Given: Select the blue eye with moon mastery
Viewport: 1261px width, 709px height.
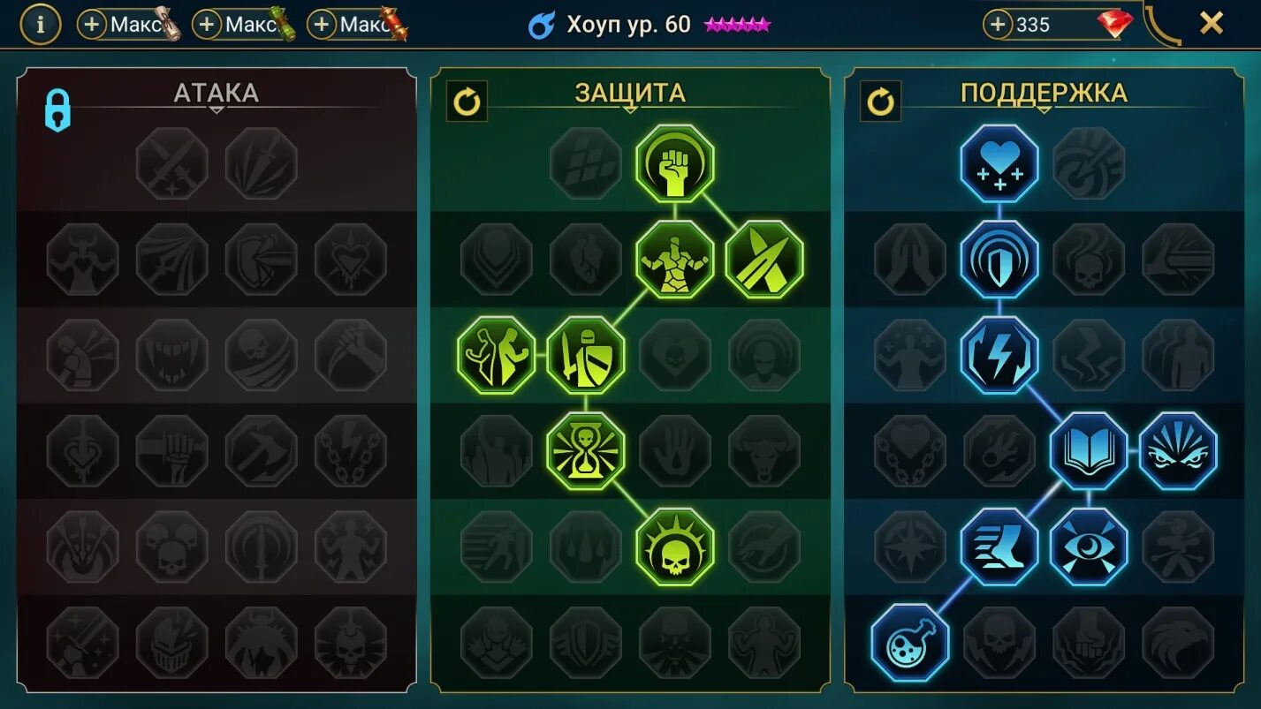Looking at the screenshot, I should click(1089, 547).
